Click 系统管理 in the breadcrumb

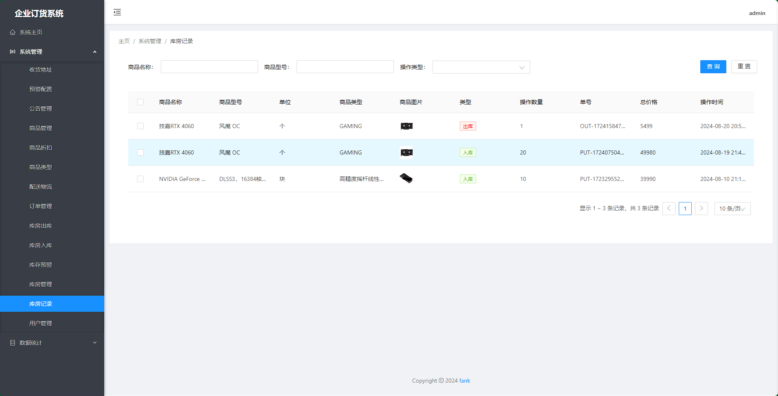pos(150,41)
